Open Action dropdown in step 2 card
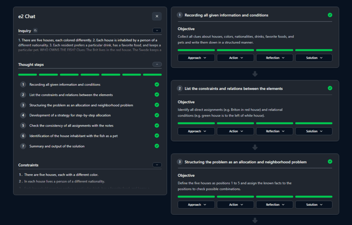This screenshot has height=225, width=352. pyautogui.click(x=235, y=131)
